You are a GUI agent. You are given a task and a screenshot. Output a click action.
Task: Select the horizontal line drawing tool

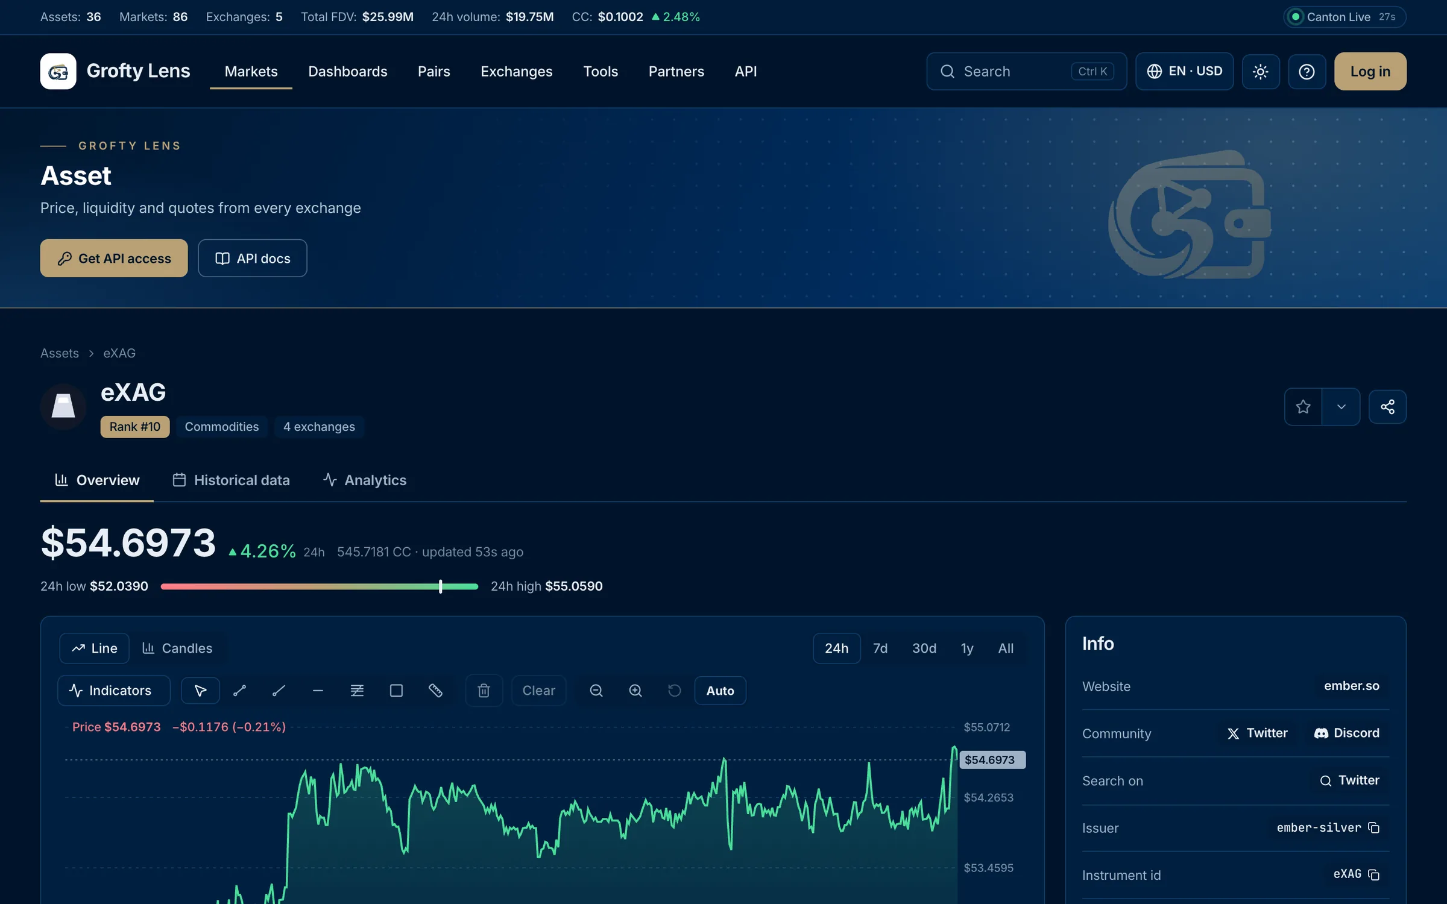coord(318,691)
